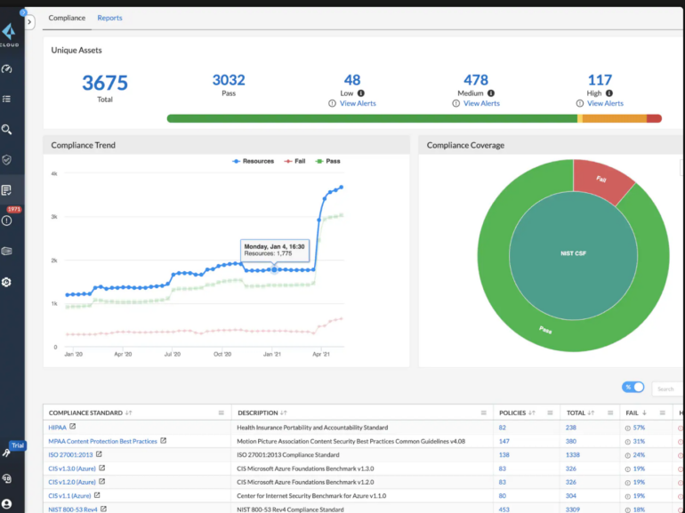Open the dashboard gauge icon in sidebar
Viewport: 685px width, 513px height.
coord(7,69)
